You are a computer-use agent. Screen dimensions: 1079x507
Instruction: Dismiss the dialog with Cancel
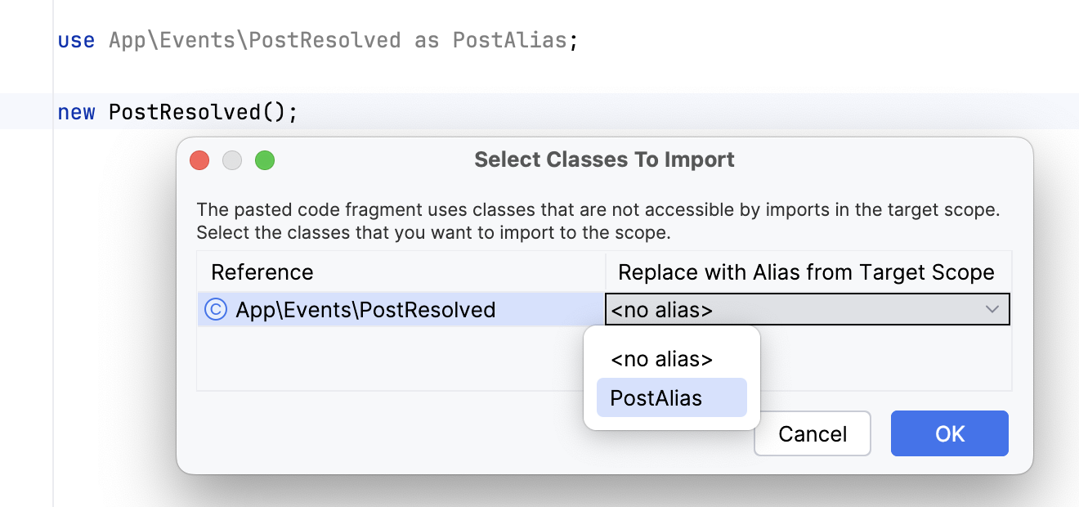812,433
